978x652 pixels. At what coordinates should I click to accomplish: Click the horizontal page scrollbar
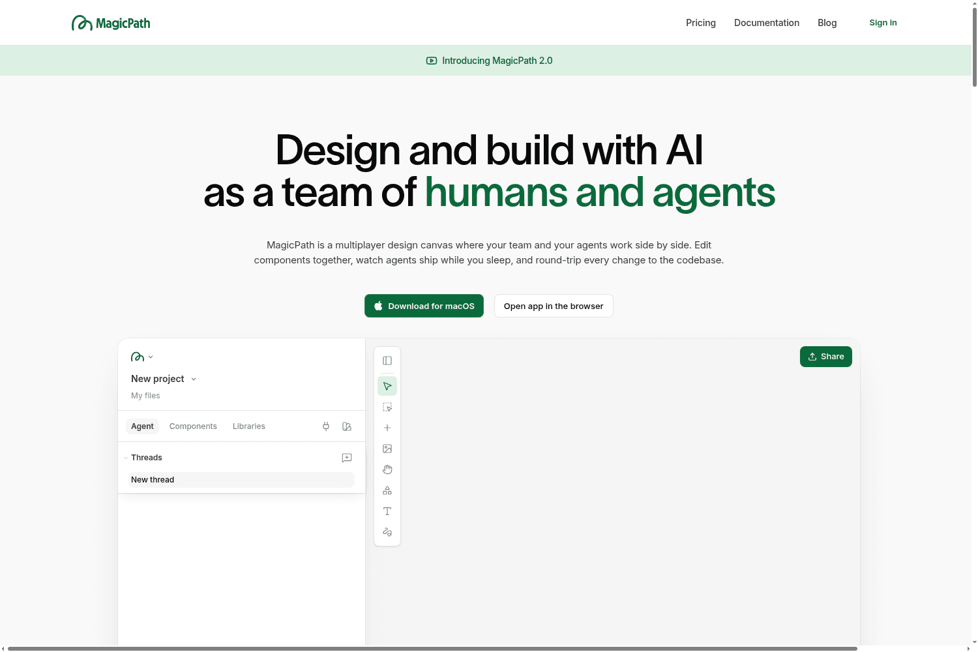(432, 649)
